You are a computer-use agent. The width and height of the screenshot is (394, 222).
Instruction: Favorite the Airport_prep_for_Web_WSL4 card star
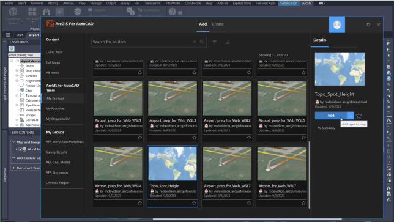point(139,203)
